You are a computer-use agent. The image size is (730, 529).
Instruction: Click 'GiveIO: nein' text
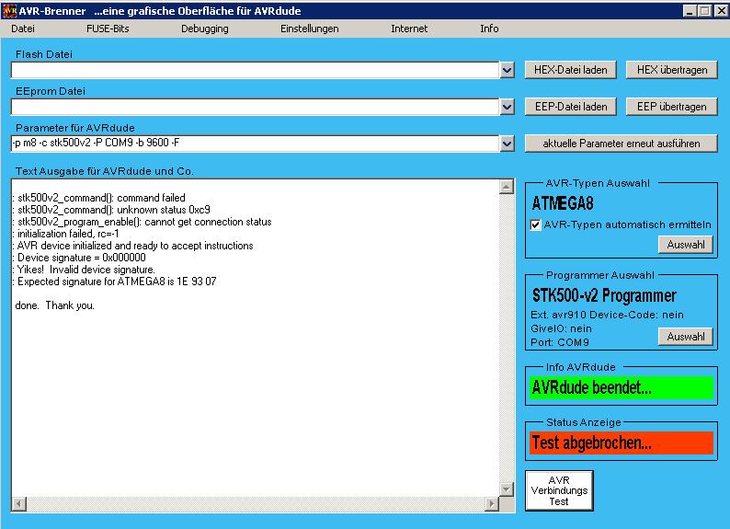coord(561,328)
